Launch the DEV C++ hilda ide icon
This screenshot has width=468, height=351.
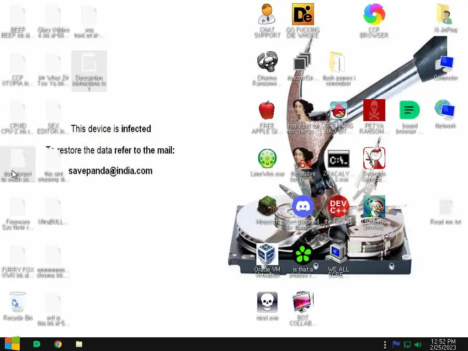pos(338,210)
